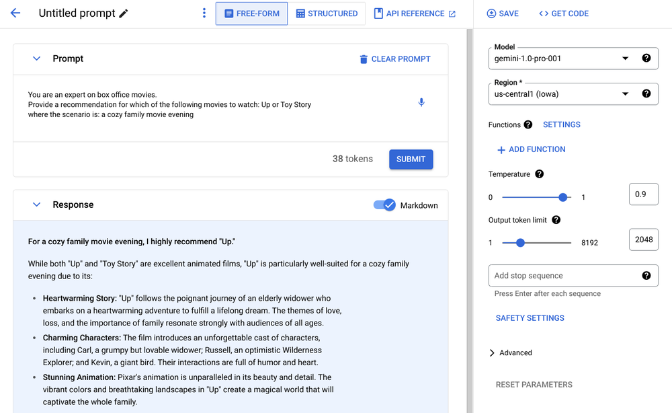The width and height of the screenshot is (672, 413).
Task: Click the Add stop sequence input field
Action: pyautogui.click(x=563, y=276)
